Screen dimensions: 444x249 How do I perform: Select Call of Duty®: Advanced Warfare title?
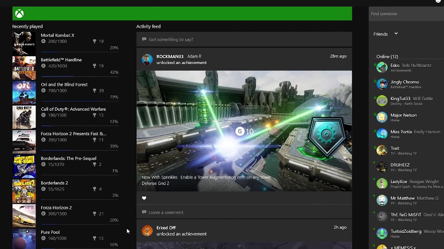pyautogui.click(x=74, y=109)
